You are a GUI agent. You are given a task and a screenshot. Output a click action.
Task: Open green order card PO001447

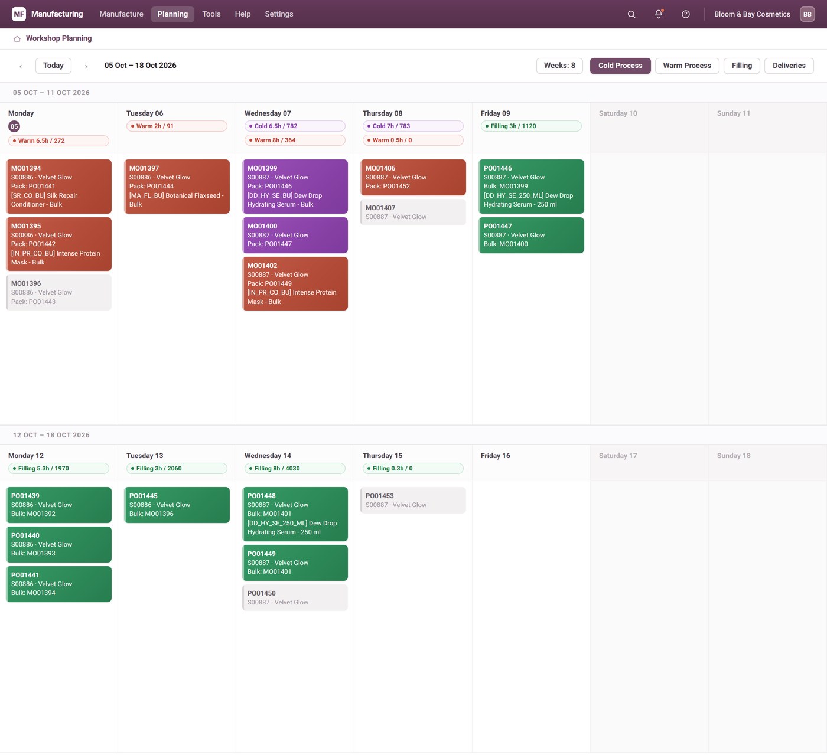point(531,236)
